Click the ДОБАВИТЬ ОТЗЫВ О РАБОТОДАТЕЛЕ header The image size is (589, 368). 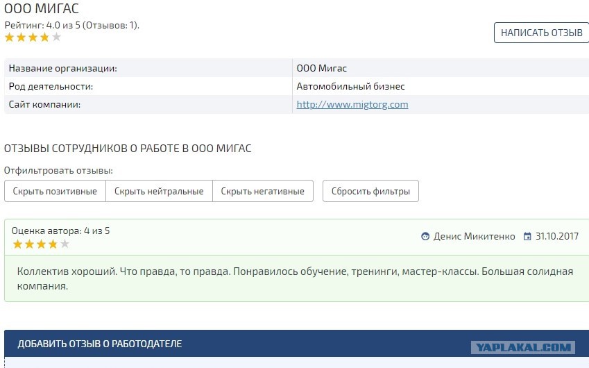pos(296,344)
